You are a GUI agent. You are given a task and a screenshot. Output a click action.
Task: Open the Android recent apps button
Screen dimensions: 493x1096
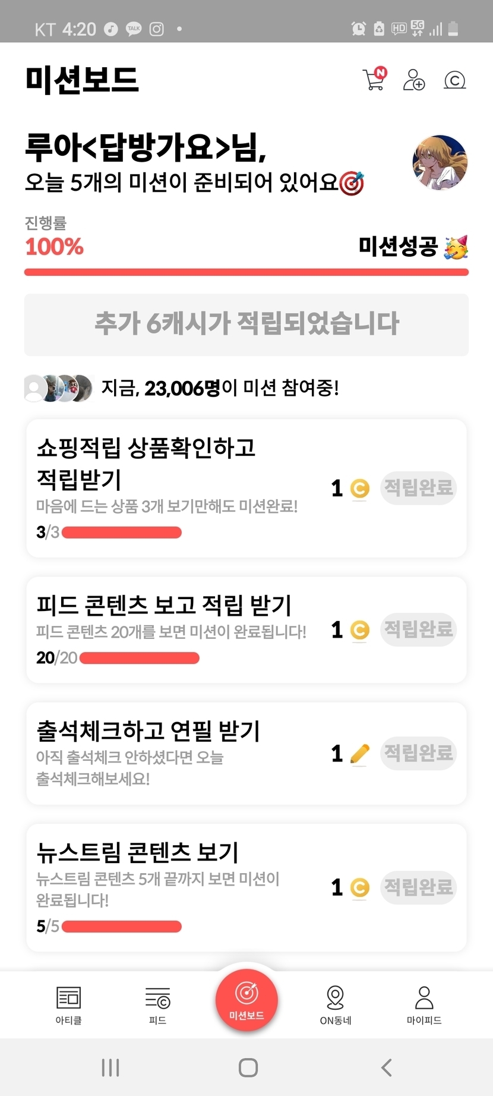click(110, 1067)
